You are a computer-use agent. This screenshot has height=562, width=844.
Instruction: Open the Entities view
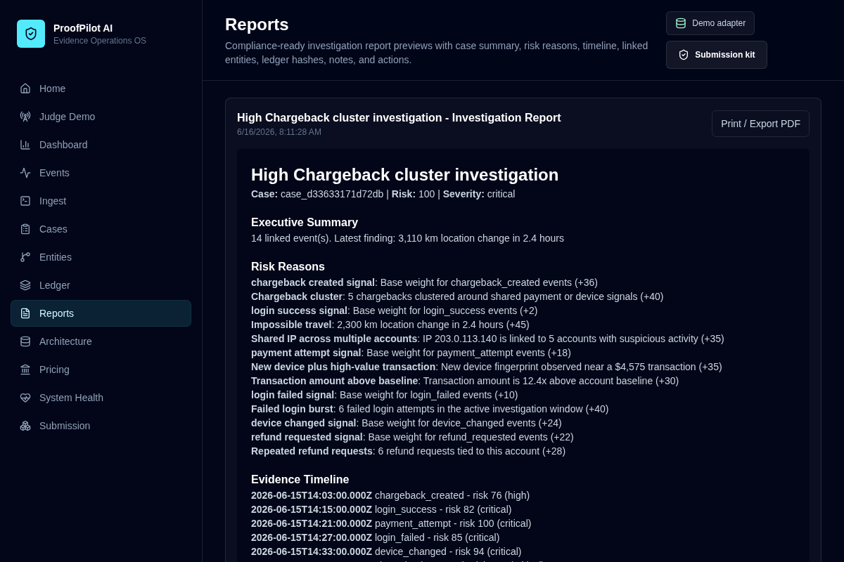[101, 257]
